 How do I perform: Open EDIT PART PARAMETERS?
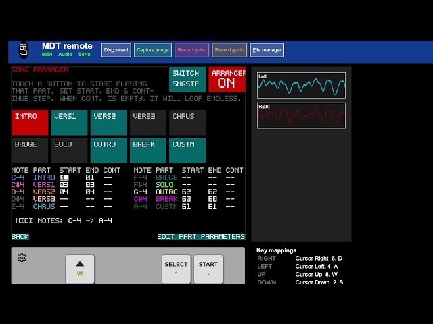coord(201,236)
